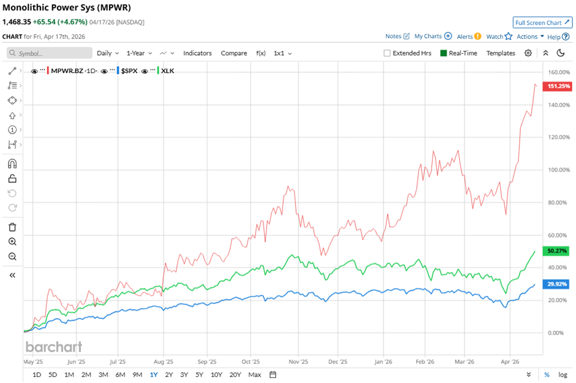
Task: Toggle visibility of XLK series
Action: [145, 71]
